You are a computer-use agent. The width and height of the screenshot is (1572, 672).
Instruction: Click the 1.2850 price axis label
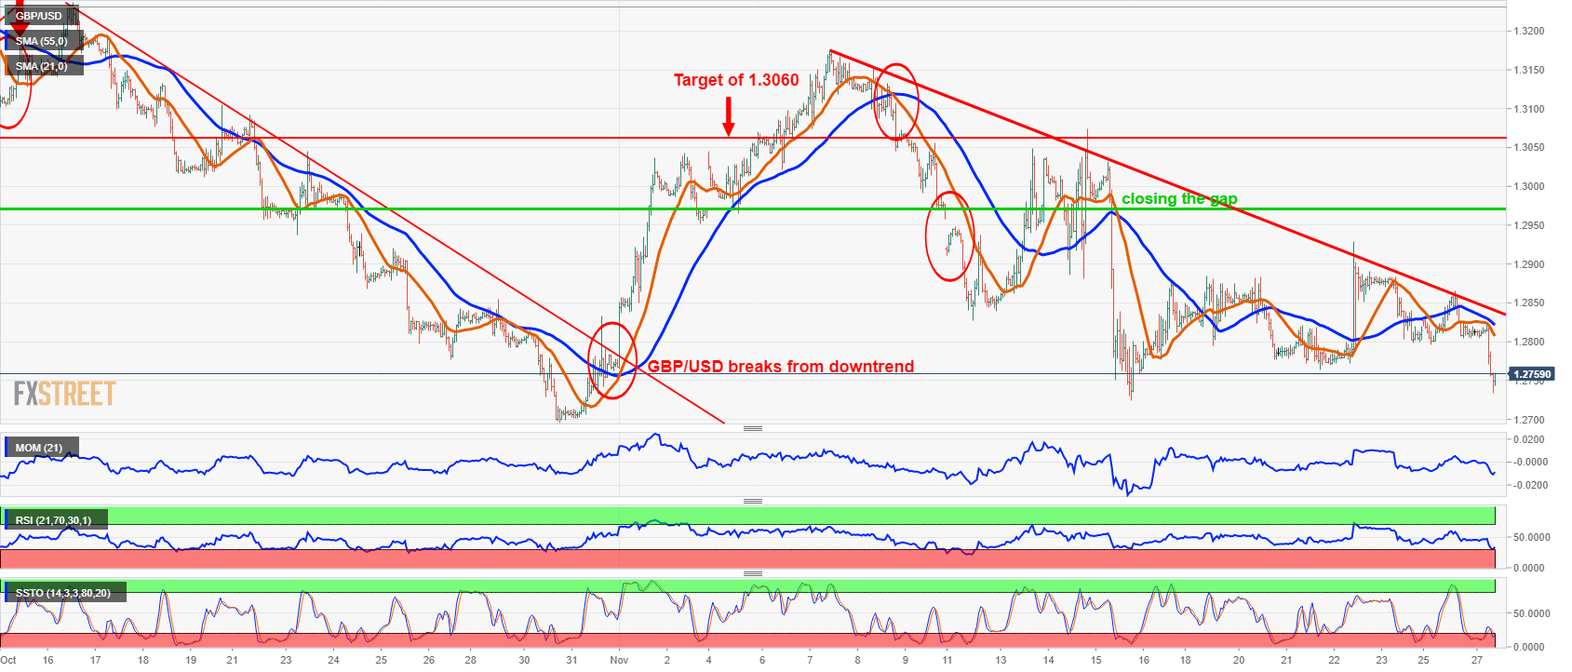pos(1529,303)
